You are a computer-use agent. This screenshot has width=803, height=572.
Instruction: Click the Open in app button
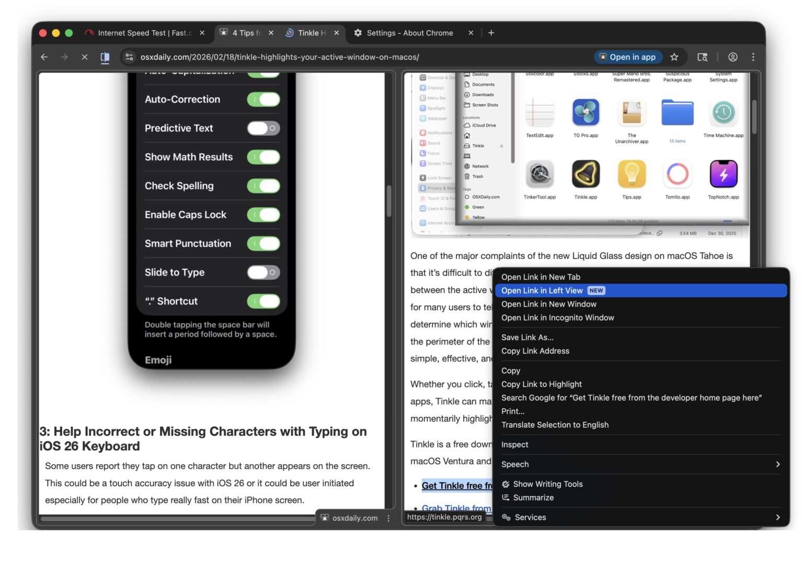628,57
